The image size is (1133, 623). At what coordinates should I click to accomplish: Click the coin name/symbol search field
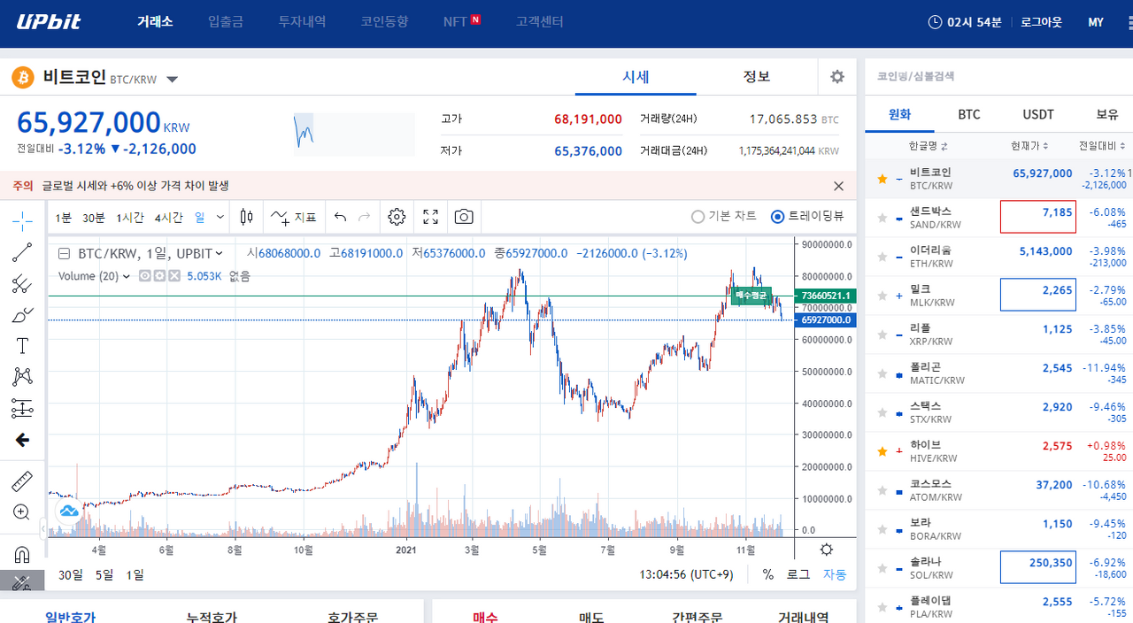(x=998, y=77)
